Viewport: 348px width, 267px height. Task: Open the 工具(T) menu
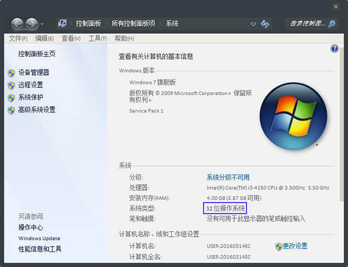click(x=97, y=38)
